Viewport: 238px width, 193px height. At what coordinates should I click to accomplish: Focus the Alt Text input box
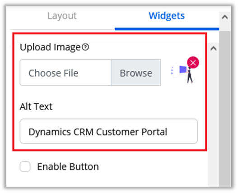[x=109, y=131]
